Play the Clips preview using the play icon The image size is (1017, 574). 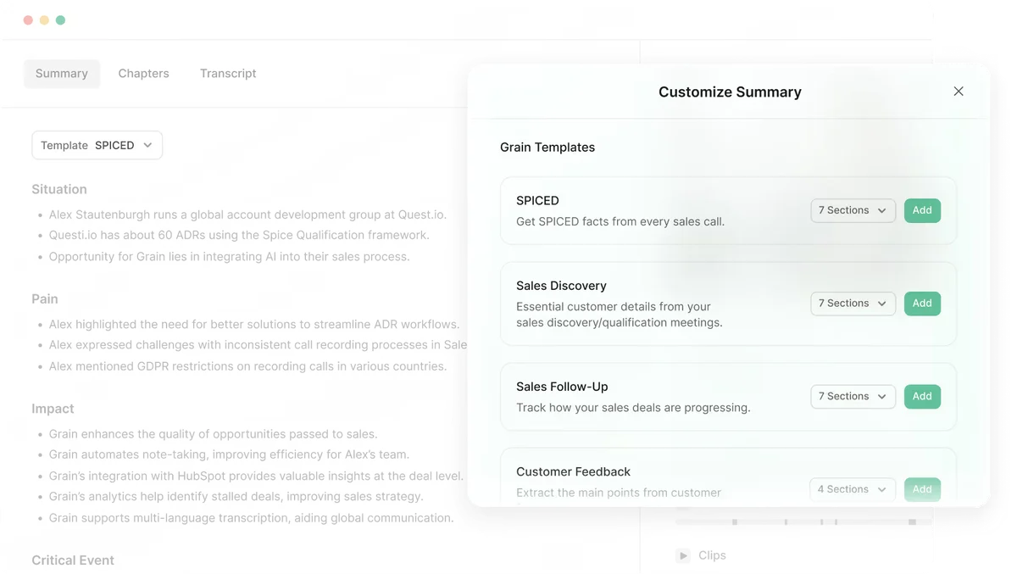coord(683,555)
